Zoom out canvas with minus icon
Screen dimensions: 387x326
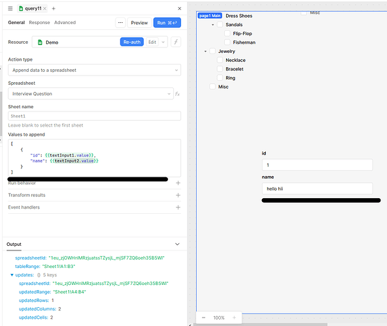pos(203,318)
